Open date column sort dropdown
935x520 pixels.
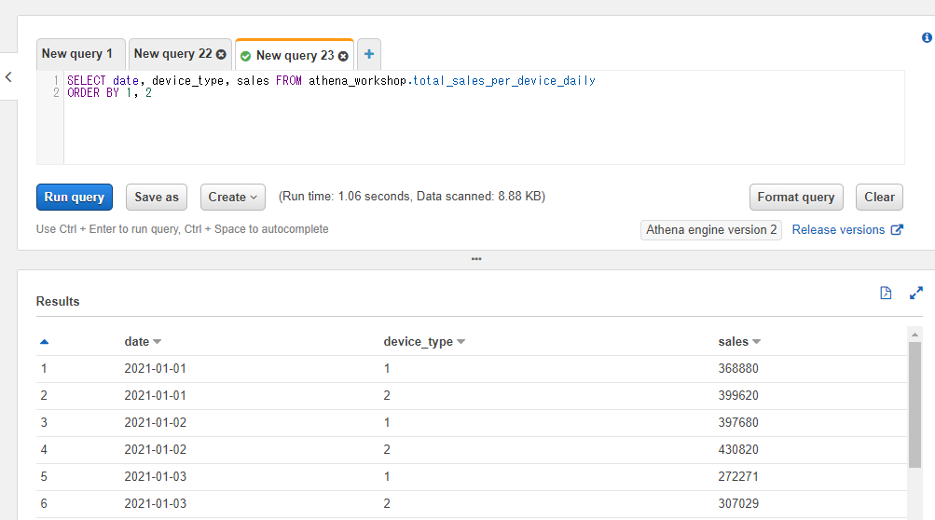point(157,342)
